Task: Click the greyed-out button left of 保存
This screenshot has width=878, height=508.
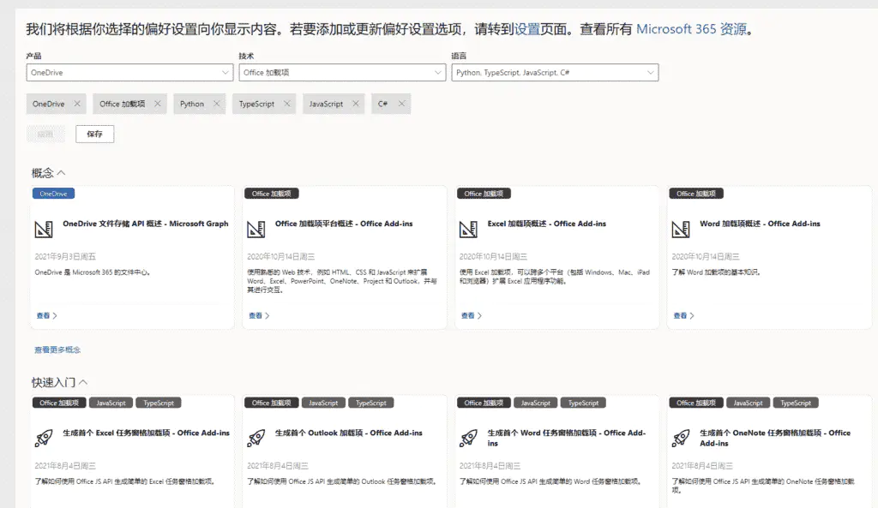Action: coord(45,134)
